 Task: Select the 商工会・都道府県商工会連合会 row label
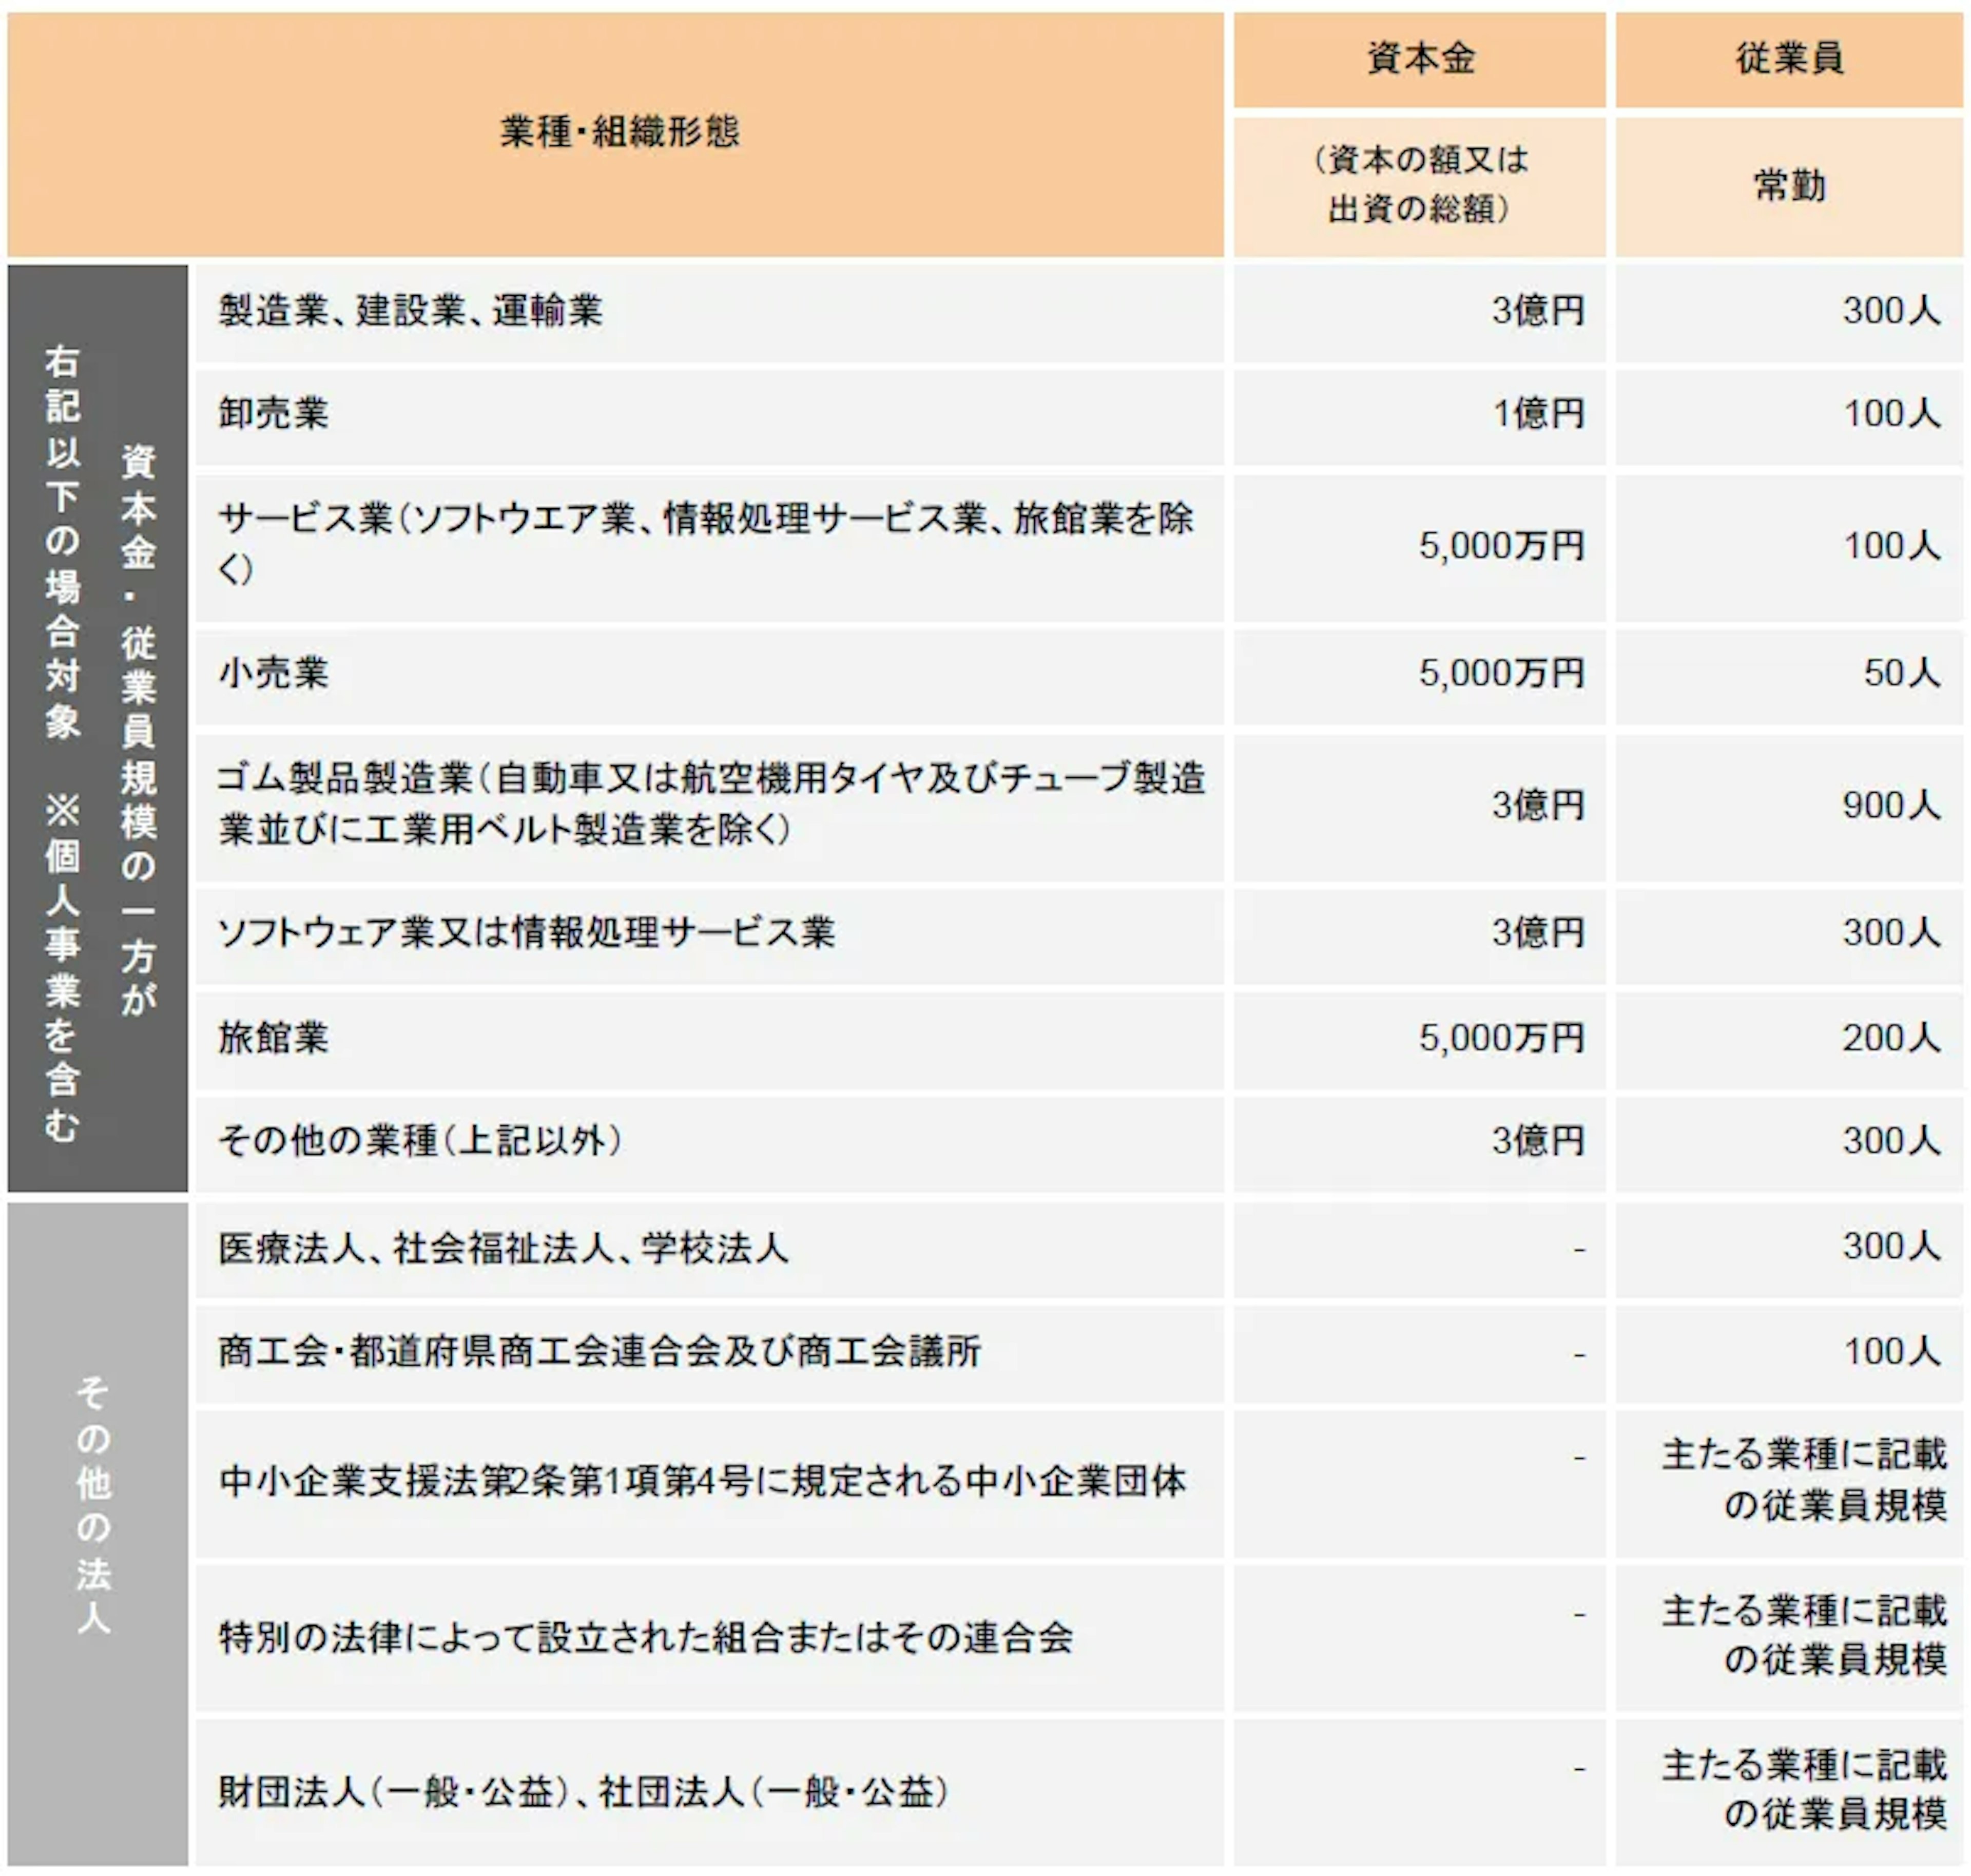click(600, 1352)
